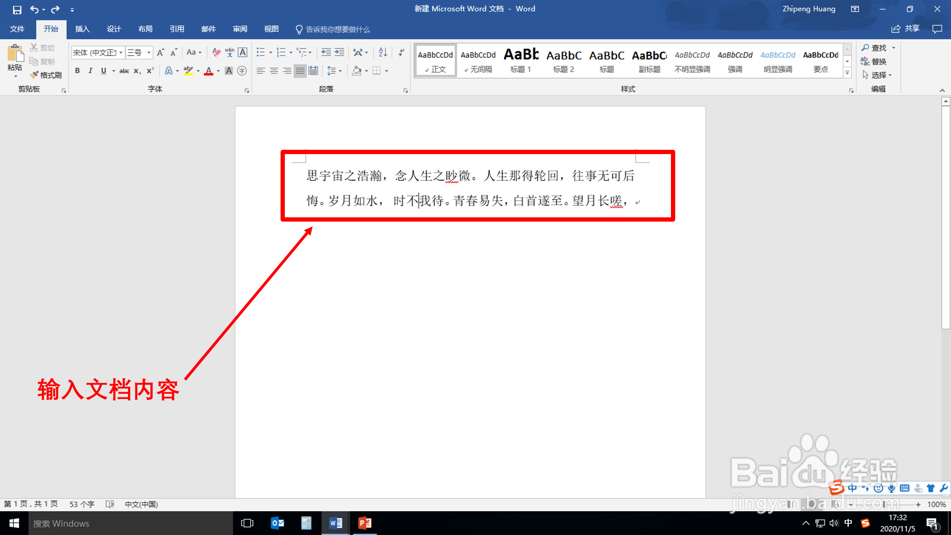Click the shading paint bucket icon
The image size is (951, 535).
click(357, 71)
